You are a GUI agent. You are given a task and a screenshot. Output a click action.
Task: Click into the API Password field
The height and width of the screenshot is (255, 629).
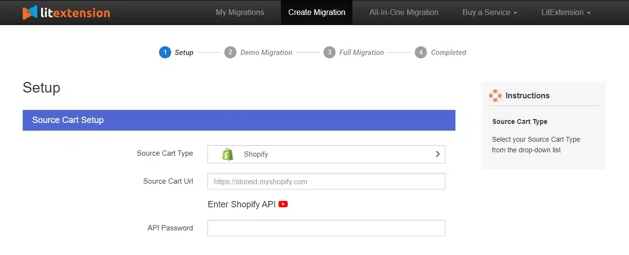[x=326, y=228]
